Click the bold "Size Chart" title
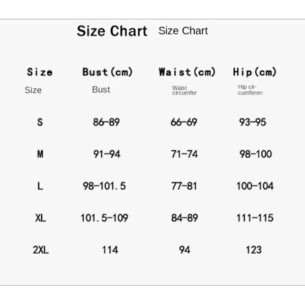The width and height of the screenshot is (305, 305). pyautogui.click(x=112, y=31)
